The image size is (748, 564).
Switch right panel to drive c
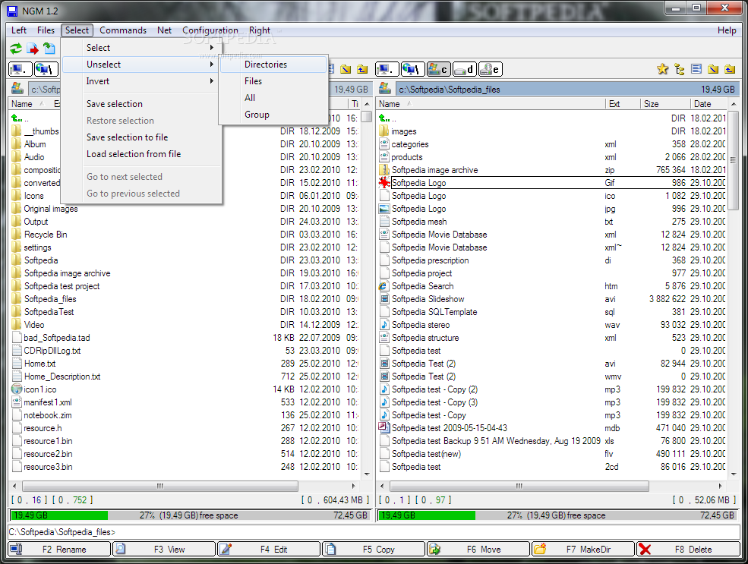[438, 70]
